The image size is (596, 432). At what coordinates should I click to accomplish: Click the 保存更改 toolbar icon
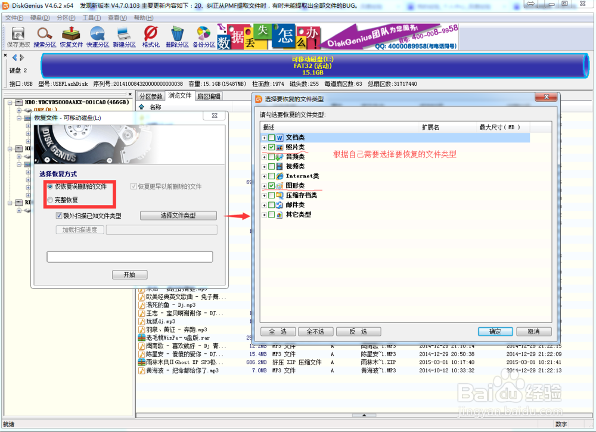18,37
